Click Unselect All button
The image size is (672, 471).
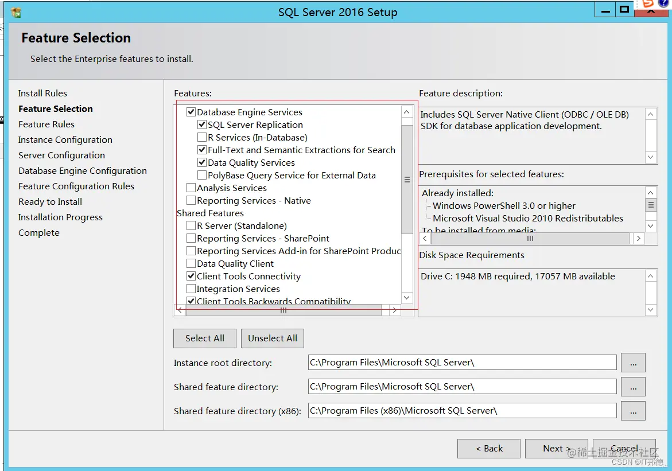(273, 338)
